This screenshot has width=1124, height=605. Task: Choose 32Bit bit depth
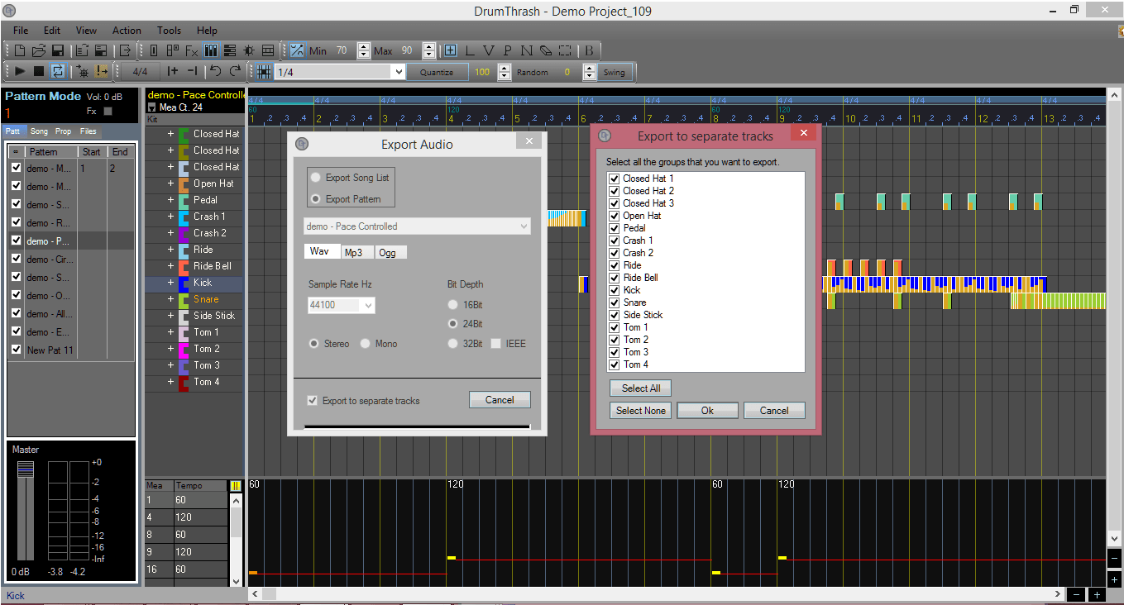point(452,344)
